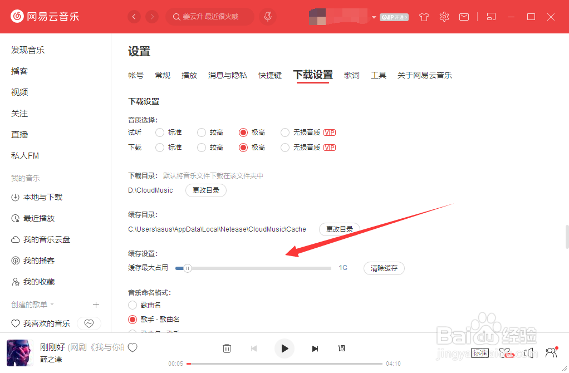Open 播客 in the sidebar
Viewport: 569px width, 373px height.
(x=19, y=71)
